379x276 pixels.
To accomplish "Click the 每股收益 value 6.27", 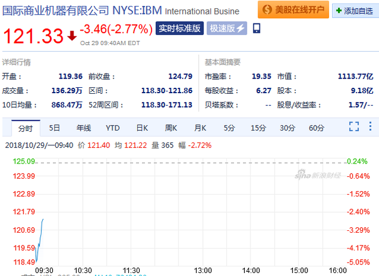I will point(263,91).
